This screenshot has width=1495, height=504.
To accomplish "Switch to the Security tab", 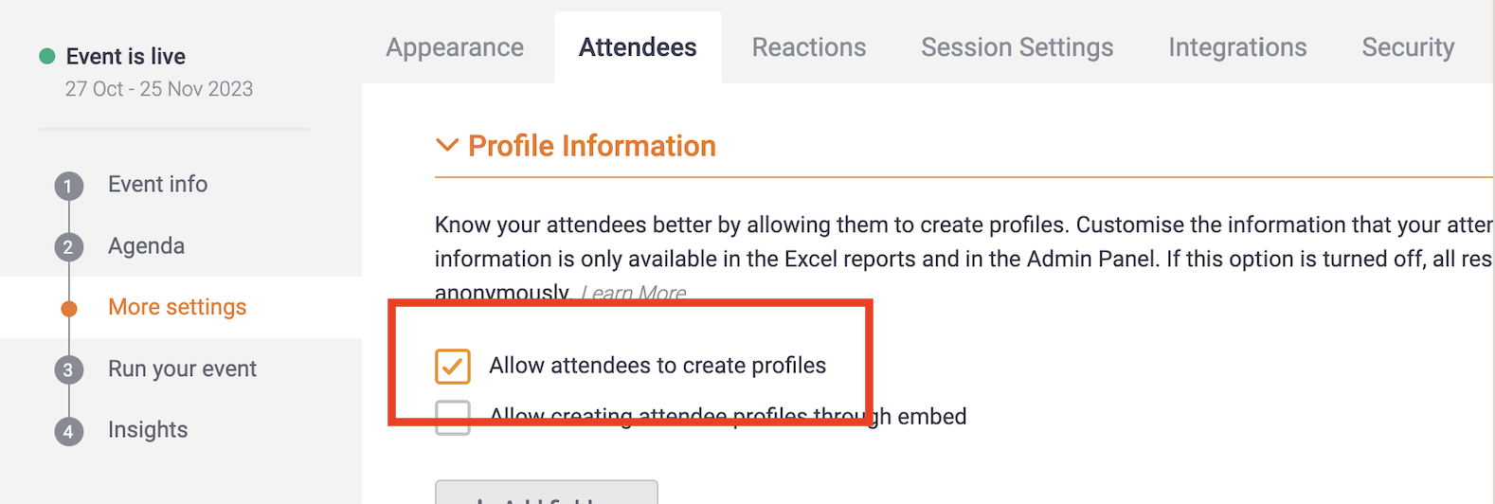I will point(1408,47).
